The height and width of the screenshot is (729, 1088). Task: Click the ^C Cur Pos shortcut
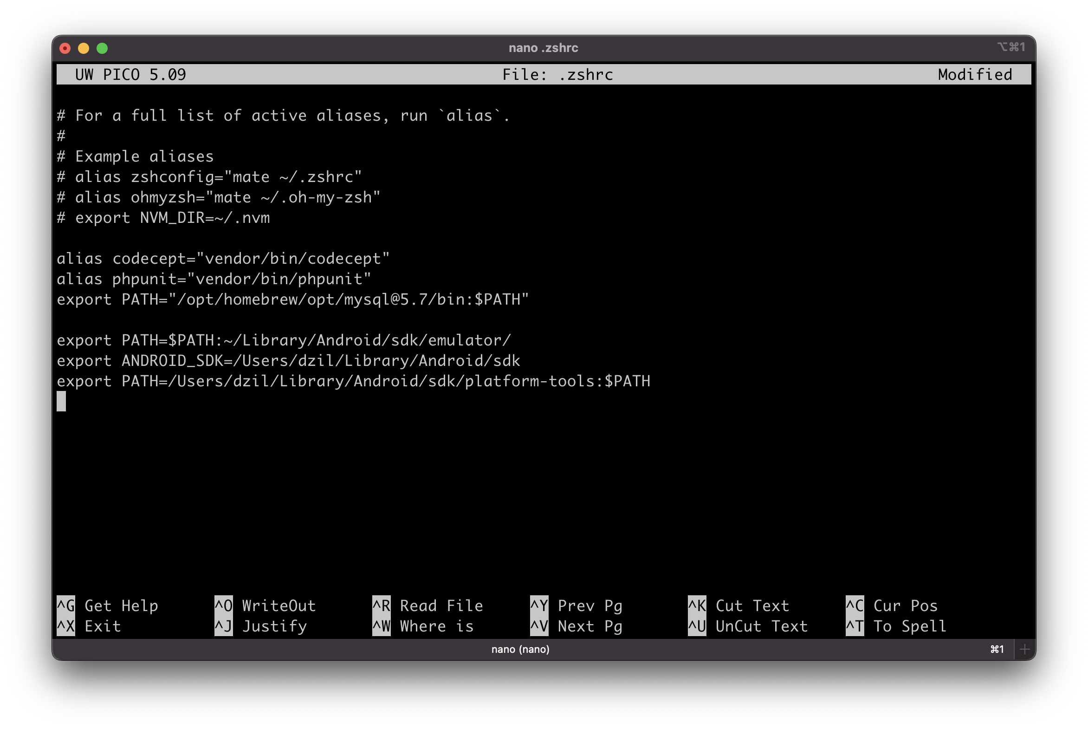coord(891,605)
